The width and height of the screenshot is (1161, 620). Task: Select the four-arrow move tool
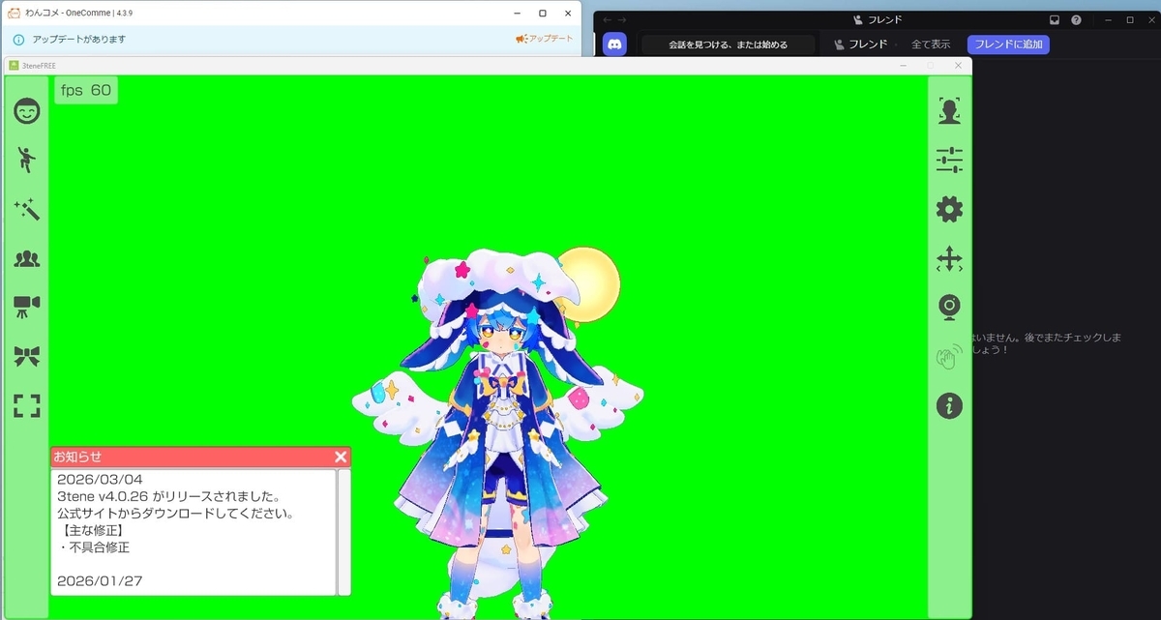[x=949, y=258]
